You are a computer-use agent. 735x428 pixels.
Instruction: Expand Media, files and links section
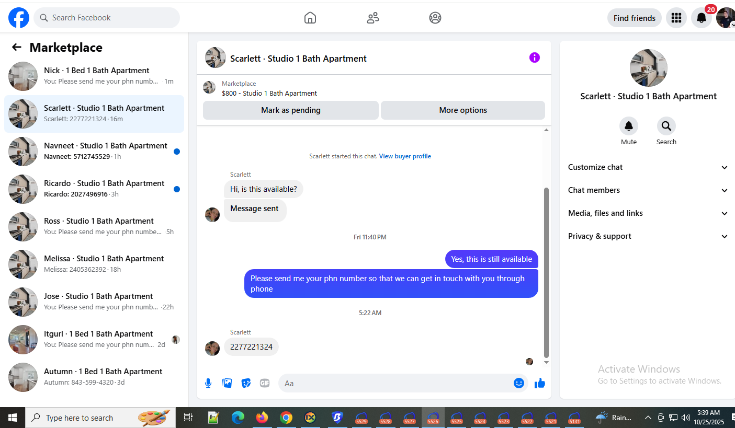tap(648, 213)
